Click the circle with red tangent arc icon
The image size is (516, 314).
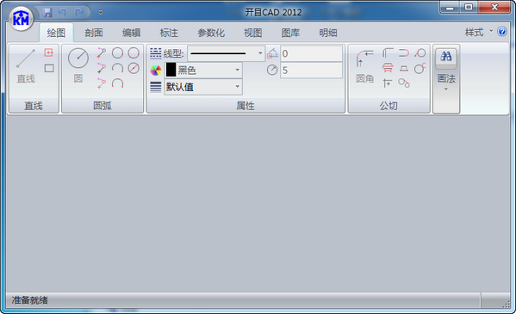point(420,68)
